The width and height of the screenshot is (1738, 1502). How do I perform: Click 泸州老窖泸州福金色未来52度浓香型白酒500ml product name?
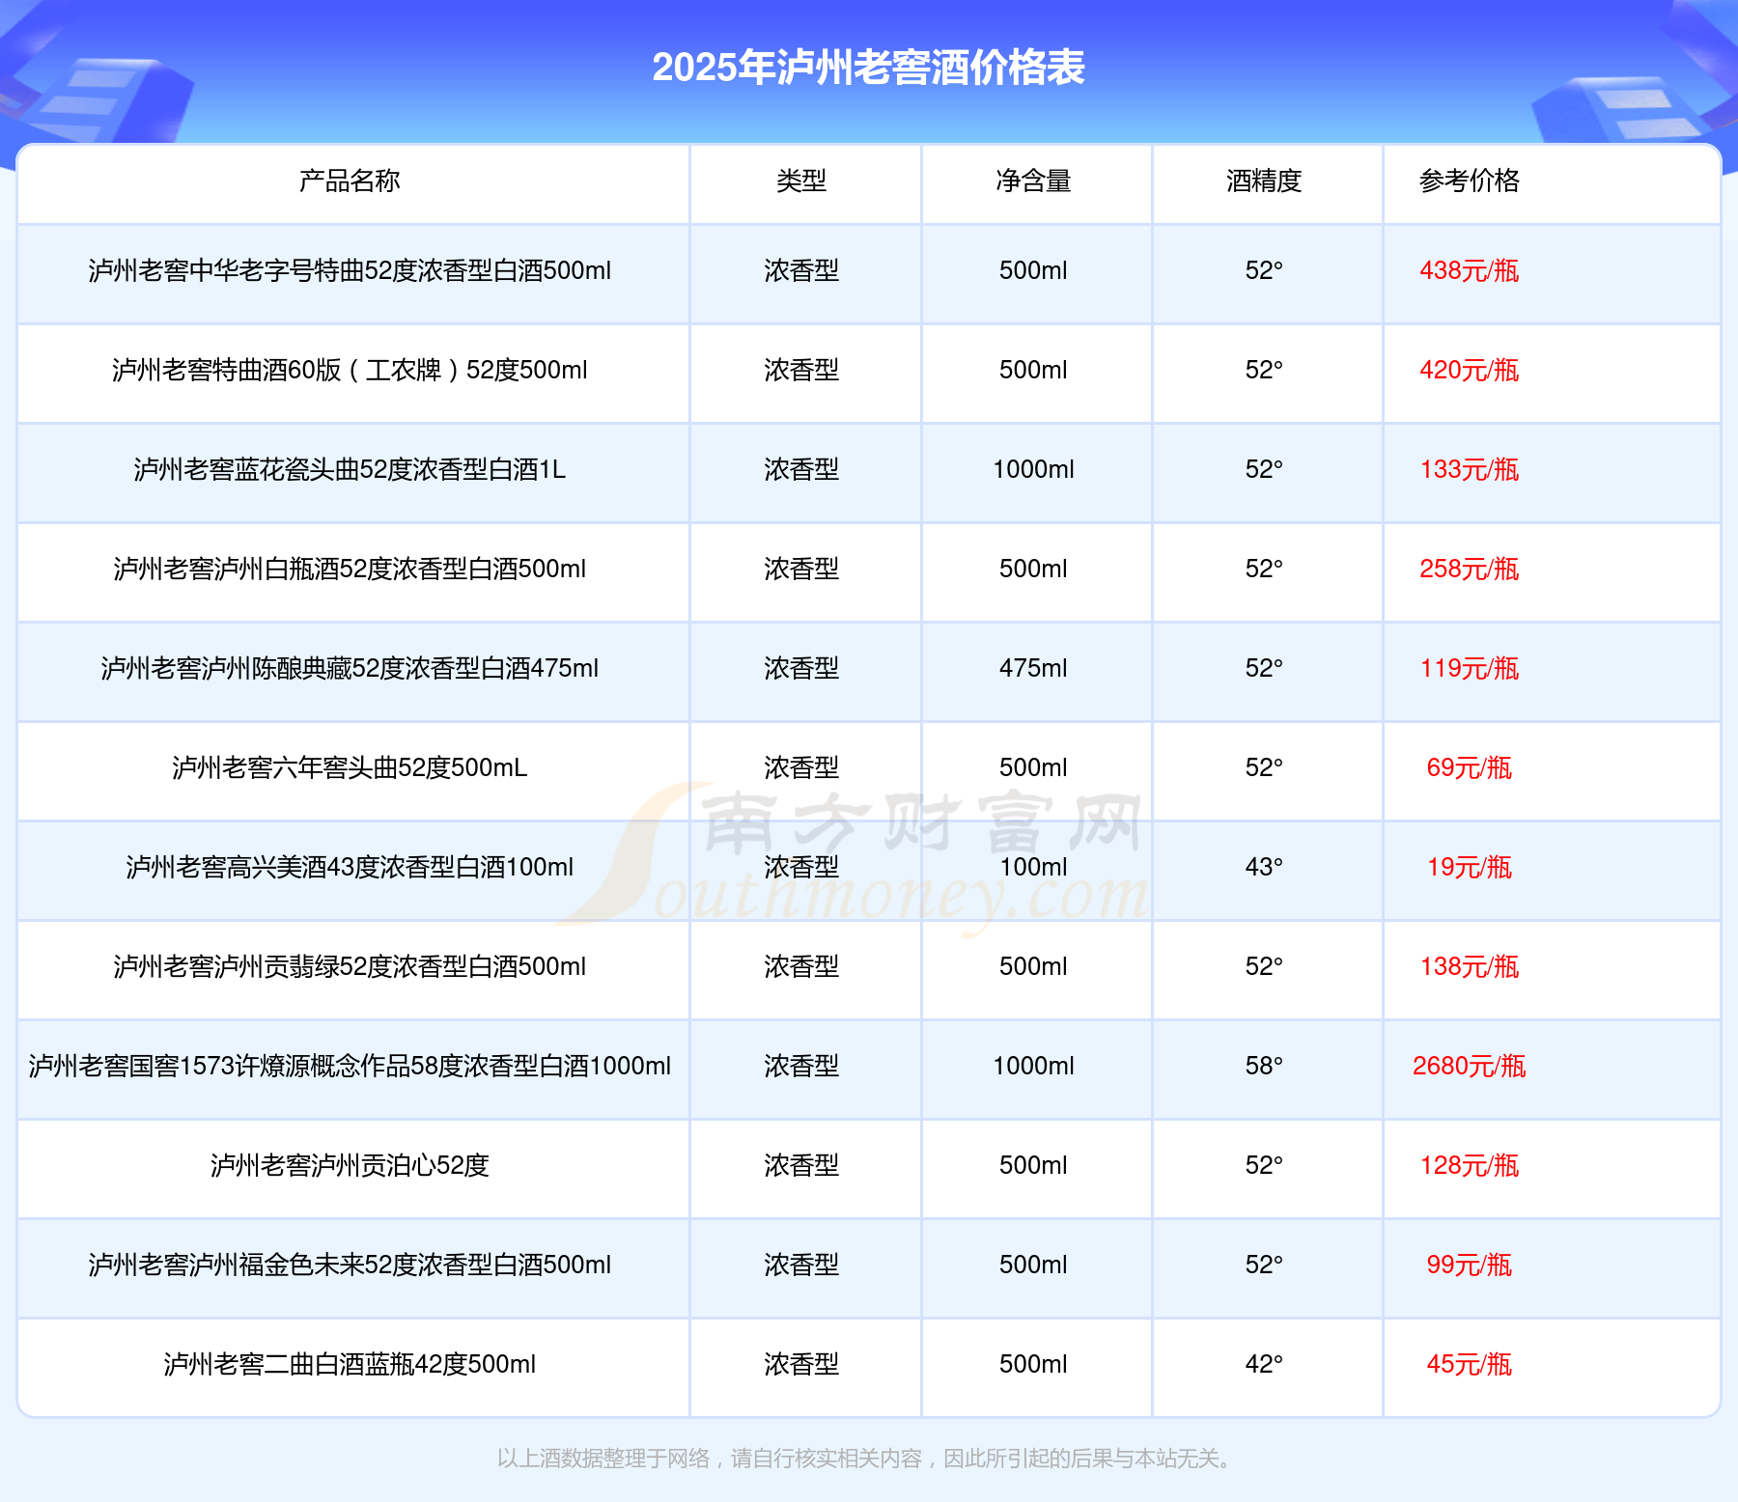(350, 1265)
